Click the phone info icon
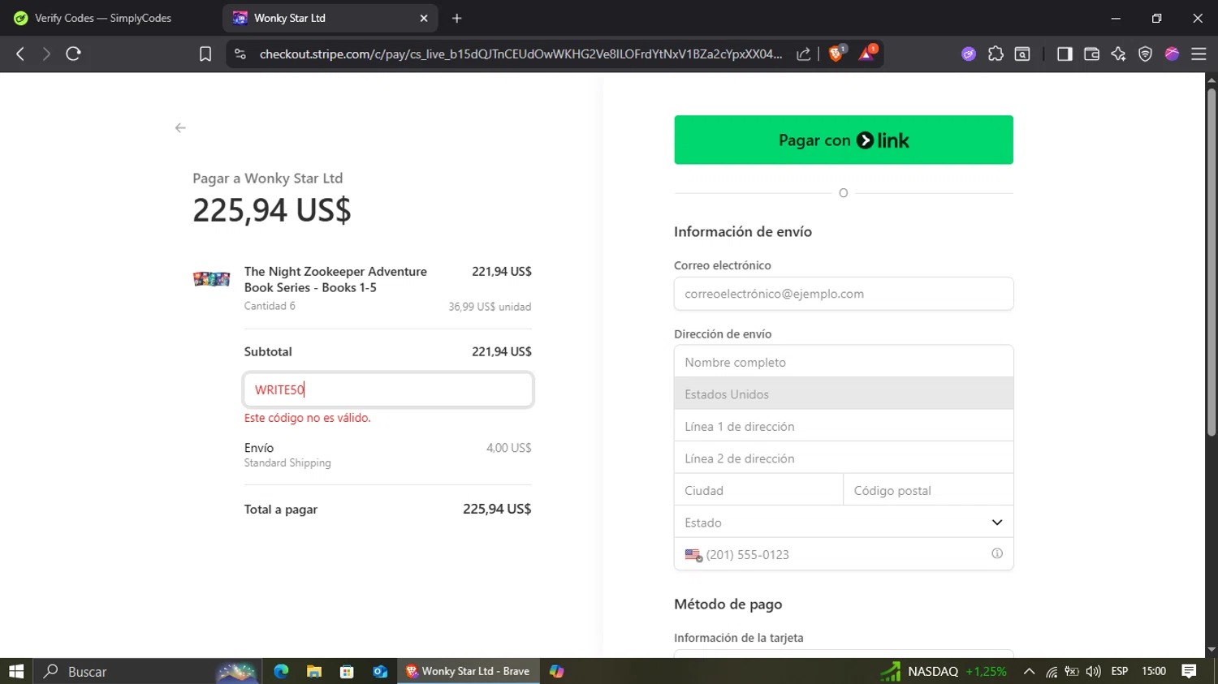This screenshot has height=684, width=1218. [997, 553]
